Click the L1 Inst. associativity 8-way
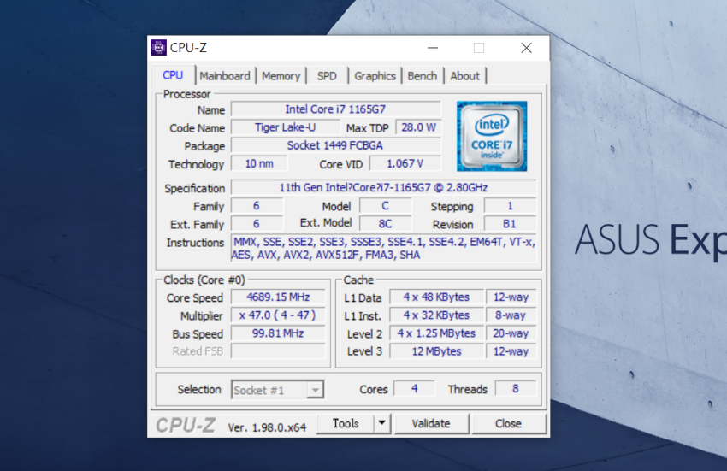Viewport: 727px width, 471px height. [511, 315]
